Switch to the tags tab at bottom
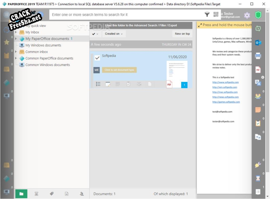The height and width of the screenshot is (199, 270). (52, 194)
